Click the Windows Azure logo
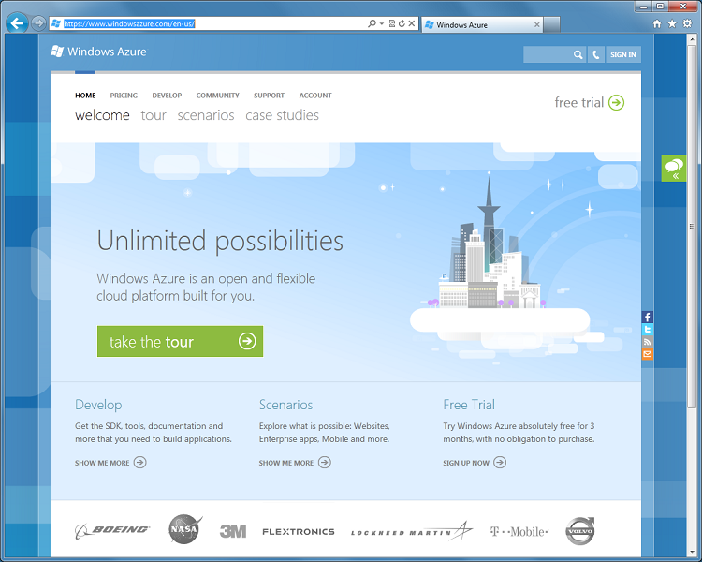This screenshot has width=702, height=562. pyautogui.click(x=98, y=52)
